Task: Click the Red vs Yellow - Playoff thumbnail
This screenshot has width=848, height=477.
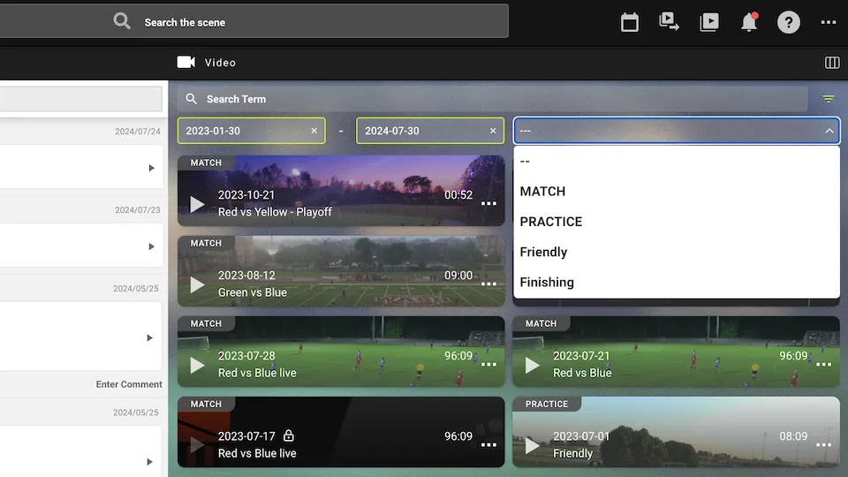Action: [x=341, y=191]
